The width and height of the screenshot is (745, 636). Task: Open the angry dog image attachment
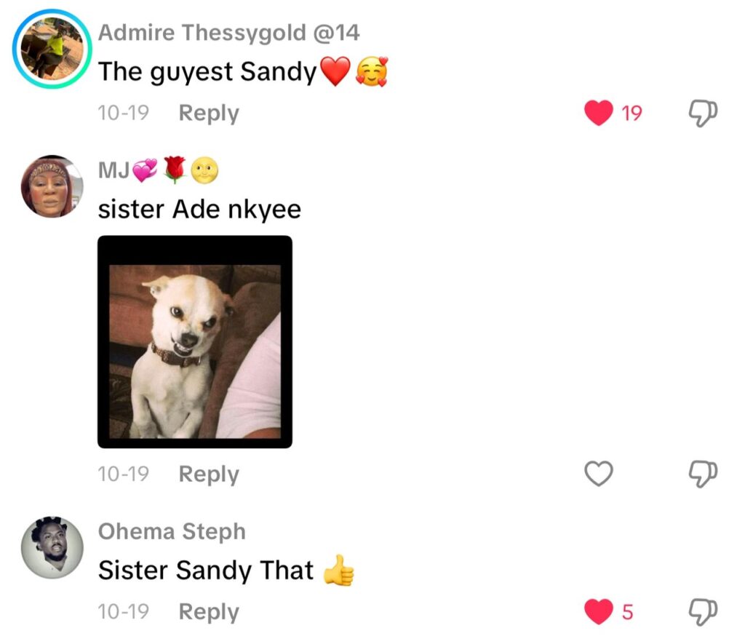[x=195, y=342]
